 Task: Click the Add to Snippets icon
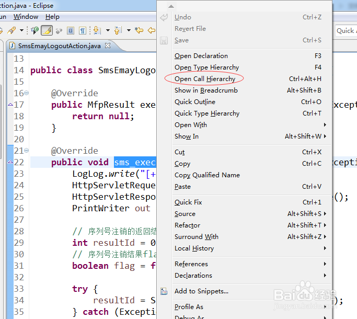click(164, 291)
